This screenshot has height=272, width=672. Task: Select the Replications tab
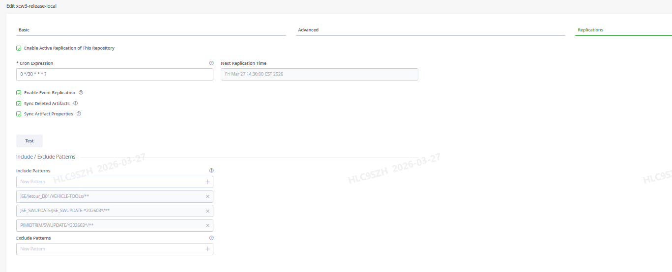point(622,30)
